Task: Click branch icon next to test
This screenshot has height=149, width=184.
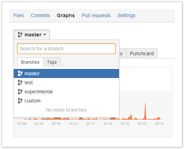Action: tap(20, 83)
